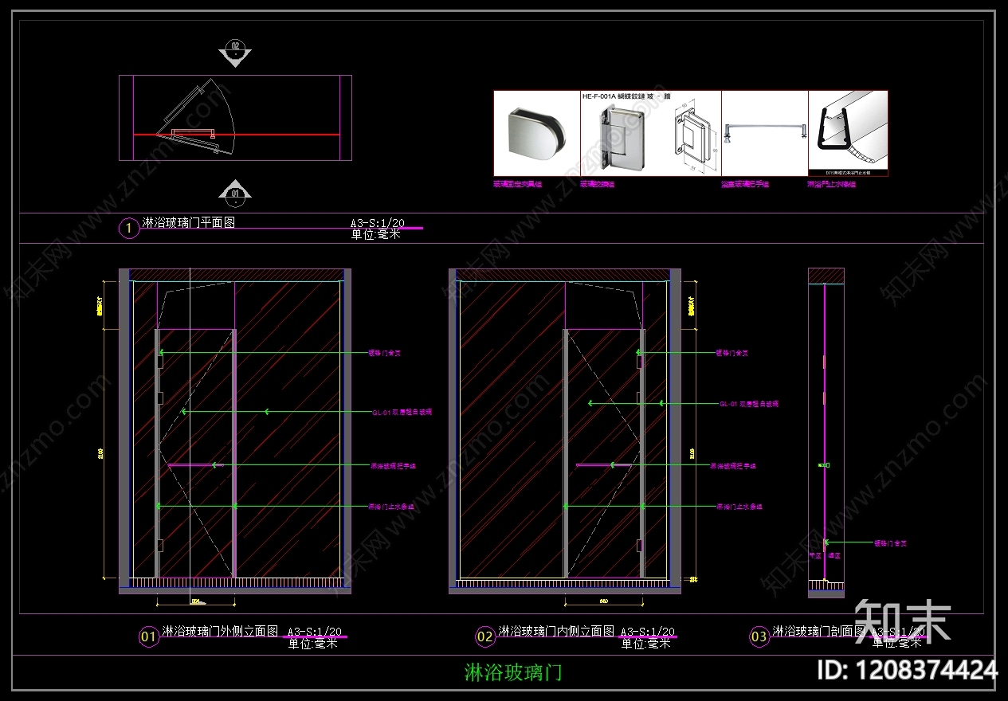The image size is (1008, 701).
Task: Click the pink caption under the glass clamp photo
Action: coord(518,184)
